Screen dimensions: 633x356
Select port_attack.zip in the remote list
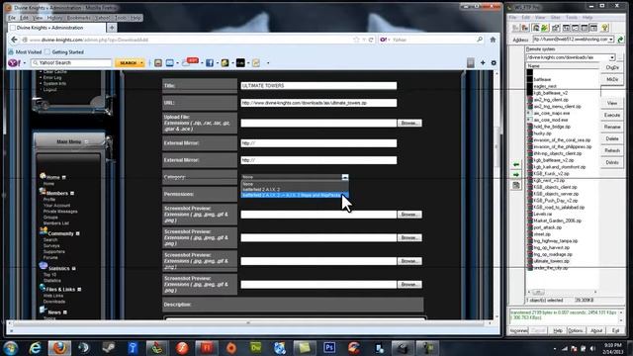[x=547, y=227]
